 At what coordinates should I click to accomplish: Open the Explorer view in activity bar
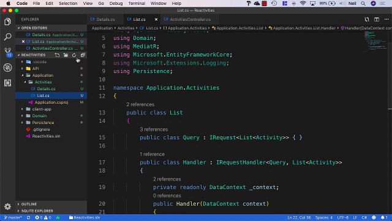(x=7, y=22)
